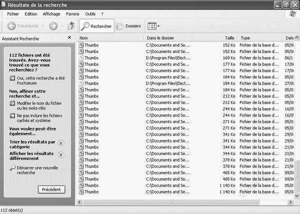Close the Assistant Recherche pane
The image size is (300, 214).
70,38
